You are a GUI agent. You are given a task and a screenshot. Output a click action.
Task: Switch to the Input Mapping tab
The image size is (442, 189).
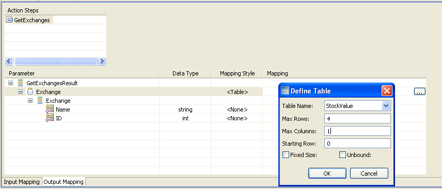click(x=22, y=182)
